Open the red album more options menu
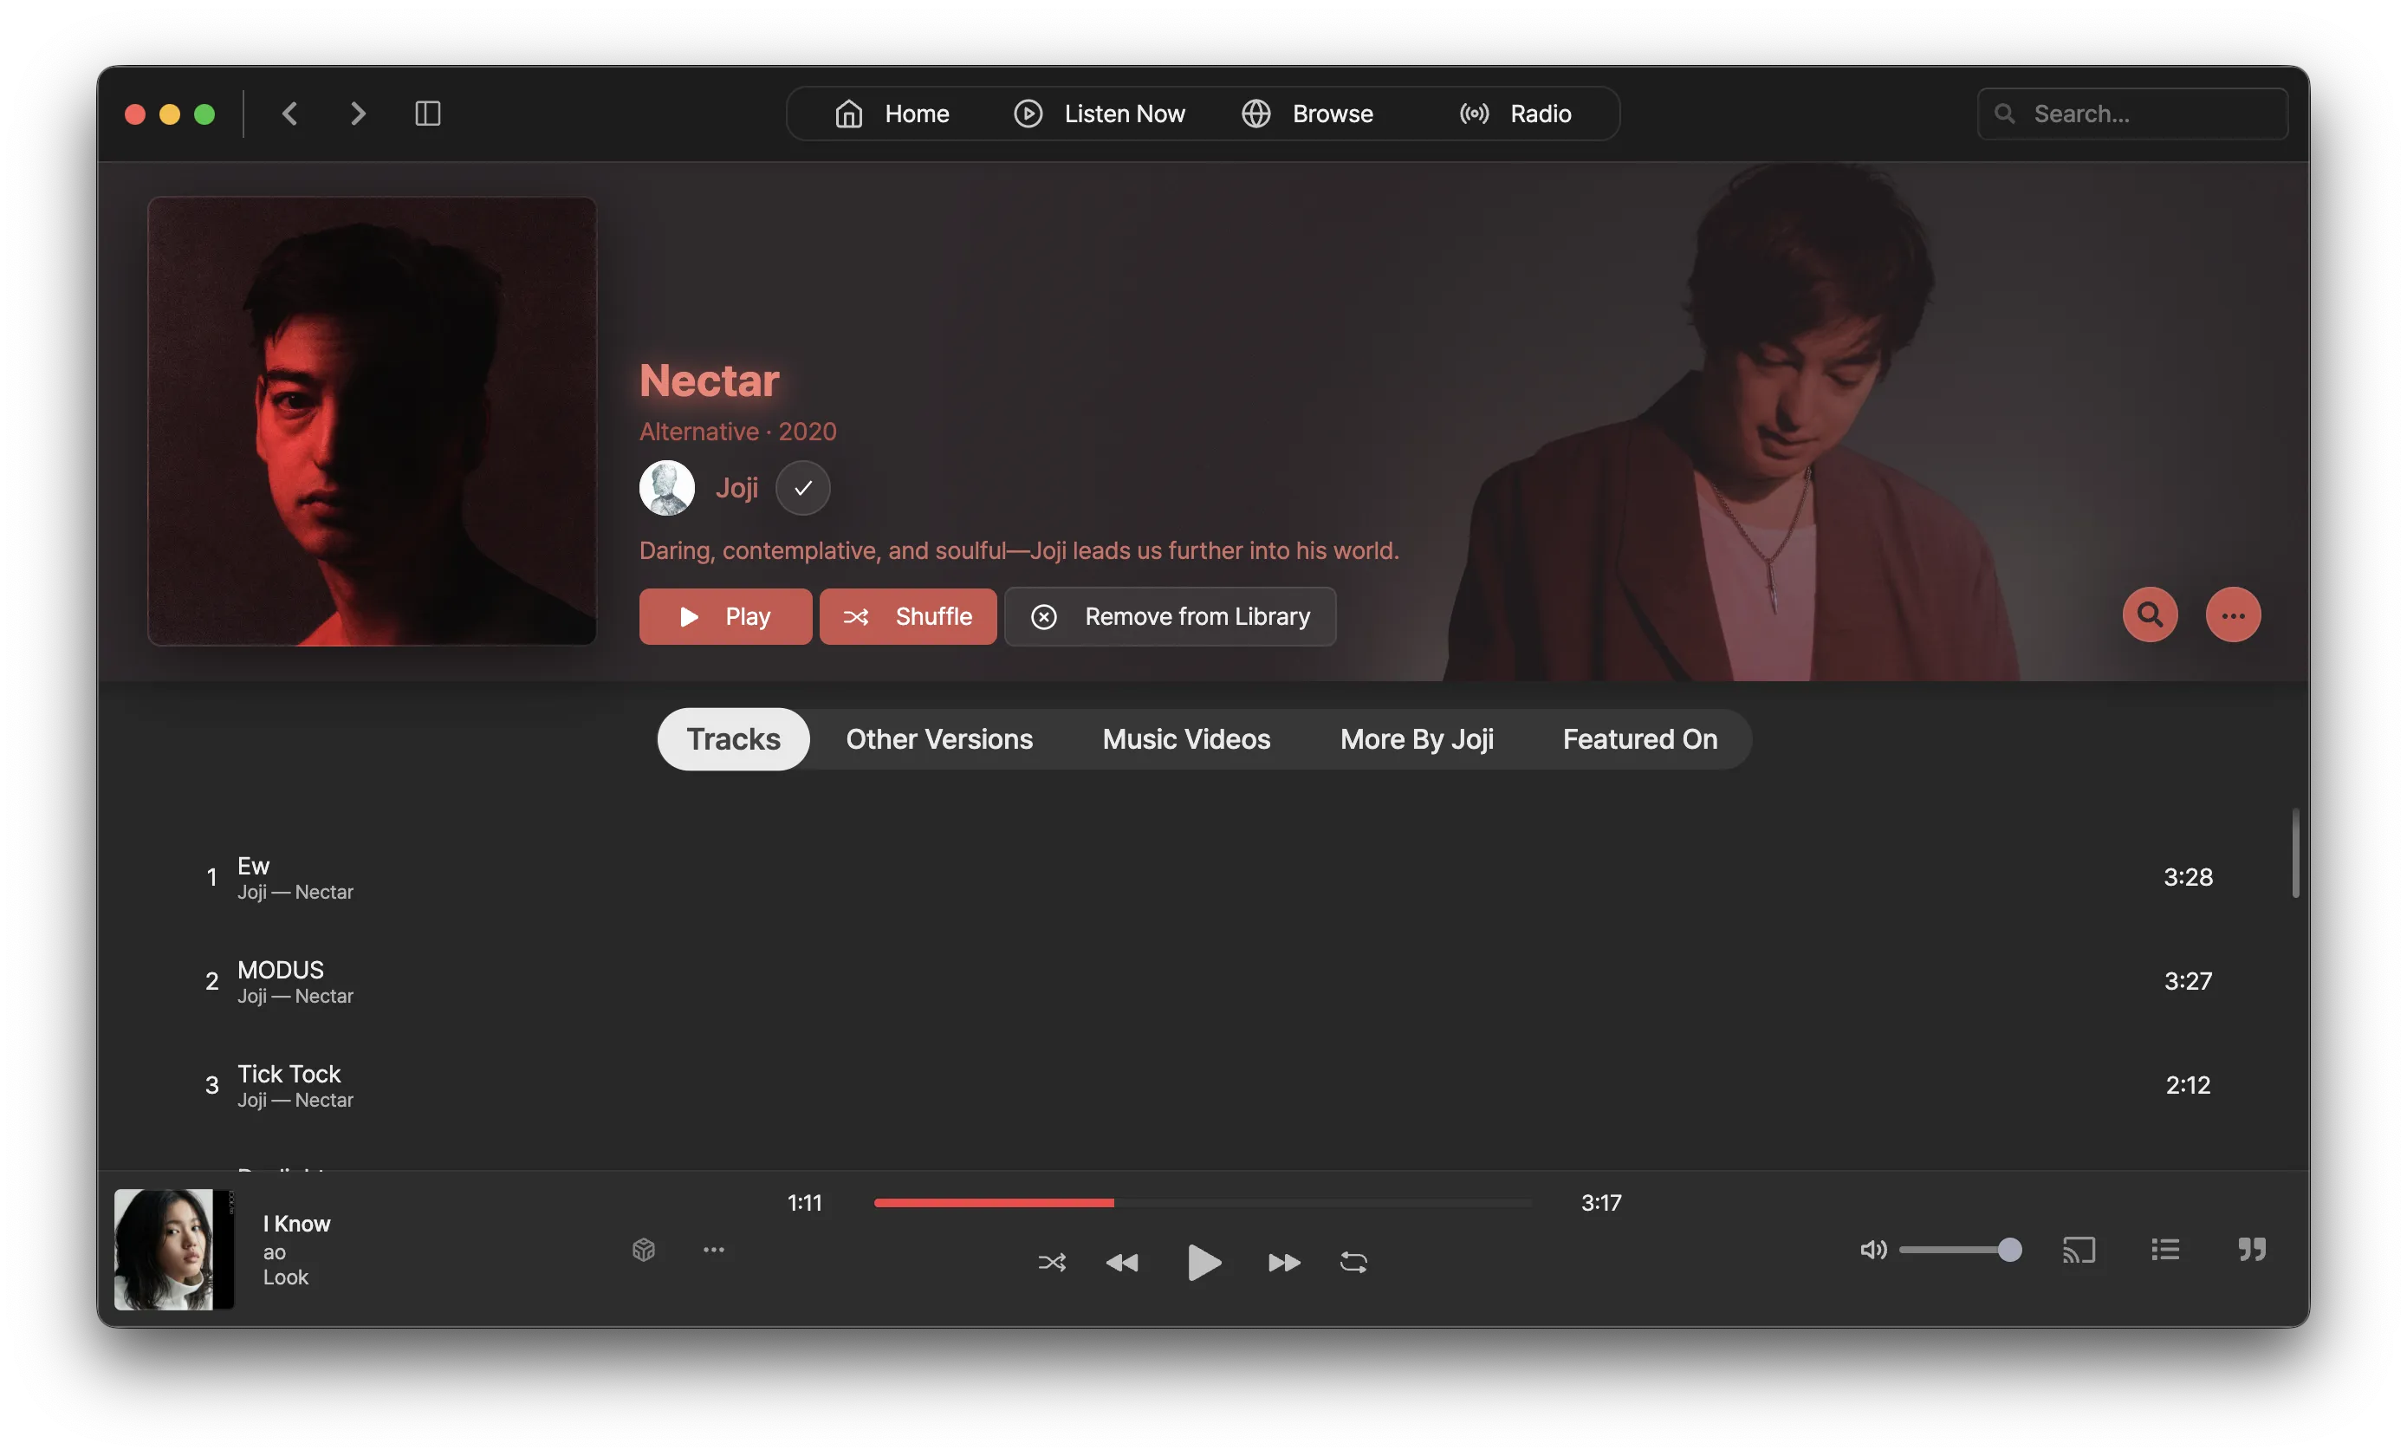This screenshot has height=1456, width=2407. click(x=2232, y=614)
